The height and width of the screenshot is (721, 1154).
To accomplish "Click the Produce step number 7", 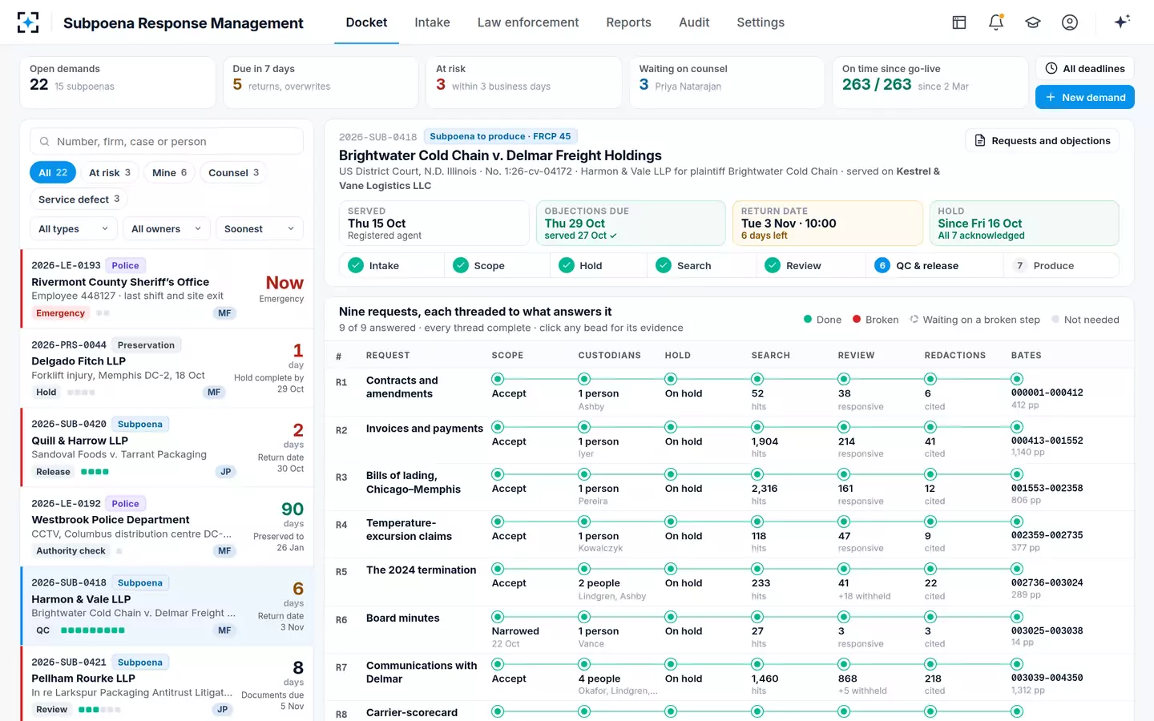I will click(1019, 265).
